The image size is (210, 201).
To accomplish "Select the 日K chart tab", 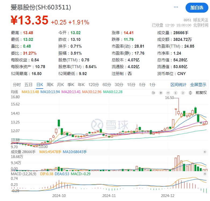I will (x=40, y=85).
